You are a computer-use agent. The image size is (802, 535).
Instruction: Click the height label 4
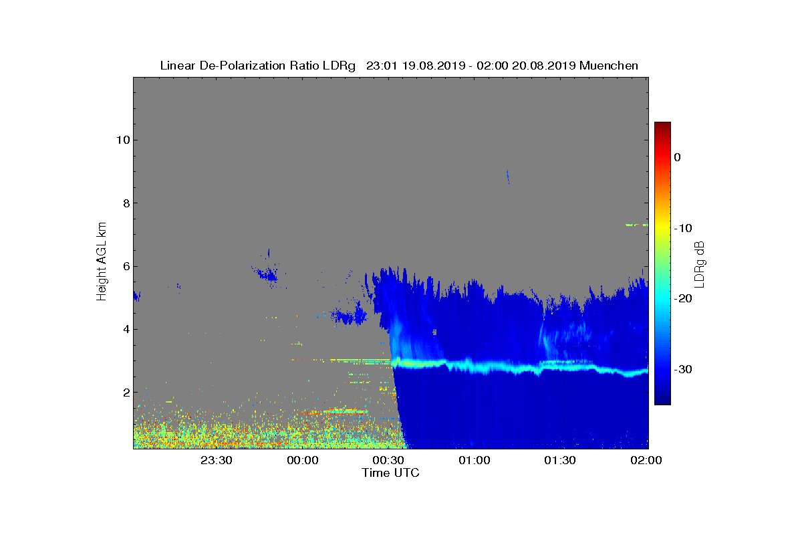tap(125, 329)
